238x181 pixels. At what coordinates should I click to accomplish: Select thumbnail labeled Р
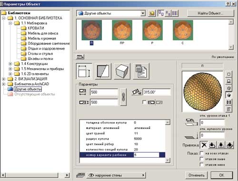[x=152, y=30]
